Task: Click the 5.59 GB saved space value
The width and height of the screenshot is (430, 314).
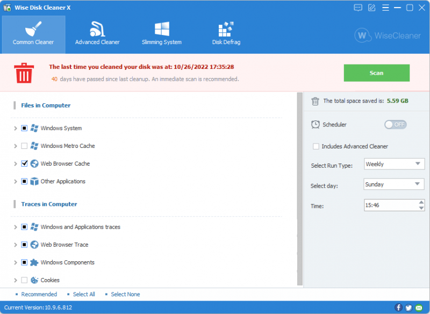Action: point(397,101)
